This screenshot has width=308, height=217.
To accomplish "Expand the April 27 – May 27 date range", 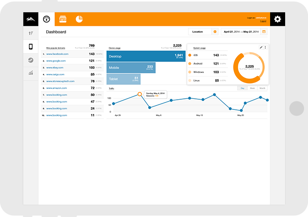I will 242,32.
